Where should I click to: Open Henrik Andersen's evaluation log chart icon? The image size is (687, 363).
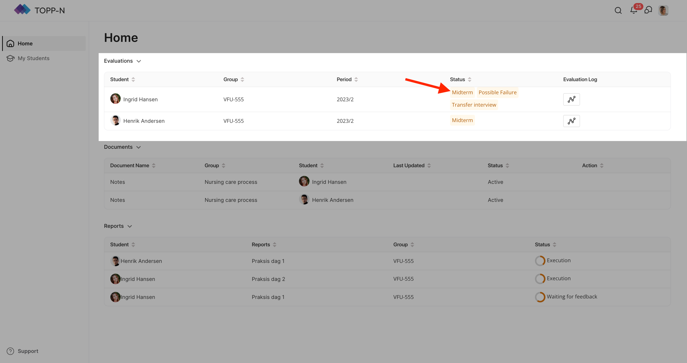(x=571, y=121)
